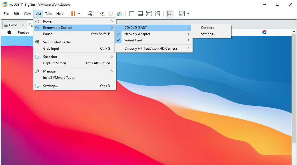Expand the Manage submenu arrow
Image resolution: width=297 pixels, height=165 pixels.
tap(112, 71)
